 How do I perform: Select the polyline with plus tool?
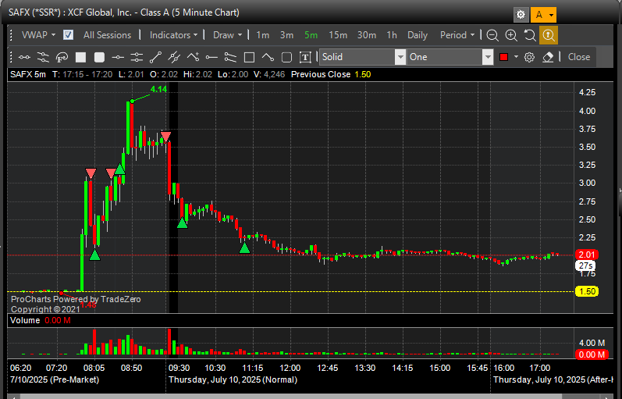[x=193, y=57]
